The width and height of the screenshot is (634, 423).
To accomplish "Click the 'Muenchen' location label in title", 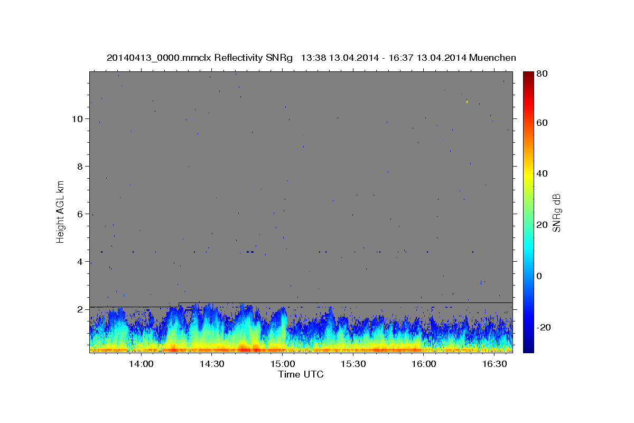I will tap(492, 58).
